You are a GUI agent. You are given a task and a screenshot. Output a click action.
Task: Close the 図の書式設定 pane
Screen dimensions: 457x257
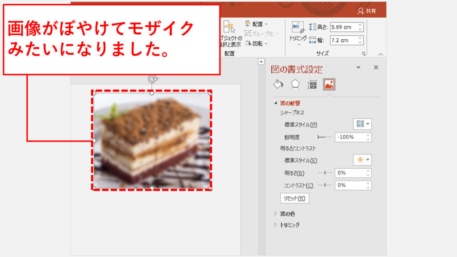[x=376, y=68]
